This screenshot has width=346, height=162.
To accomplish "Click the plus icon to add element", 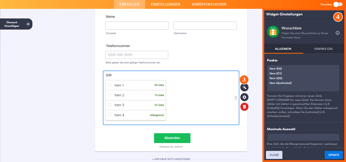I will tap(28, 24).
